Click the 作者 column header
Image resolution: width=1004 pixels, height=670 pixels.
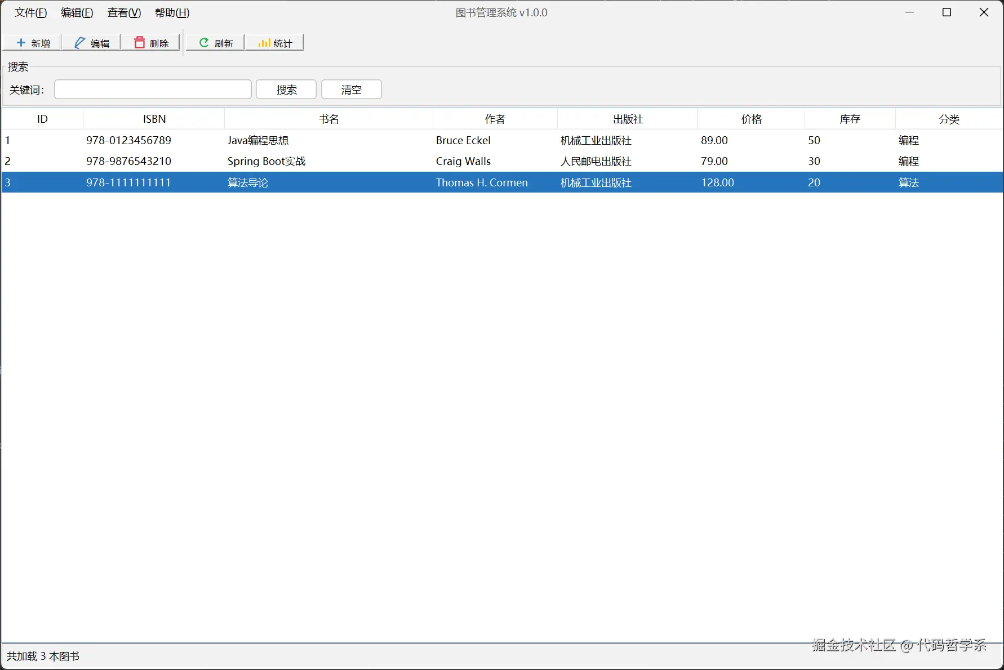point(495,119)
